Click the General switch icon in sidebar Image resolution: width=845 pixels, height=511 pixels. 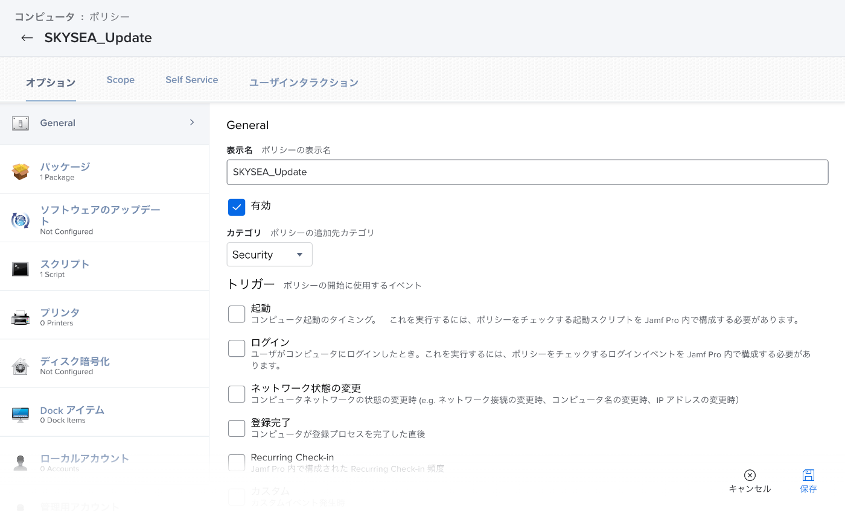point(21,124)
